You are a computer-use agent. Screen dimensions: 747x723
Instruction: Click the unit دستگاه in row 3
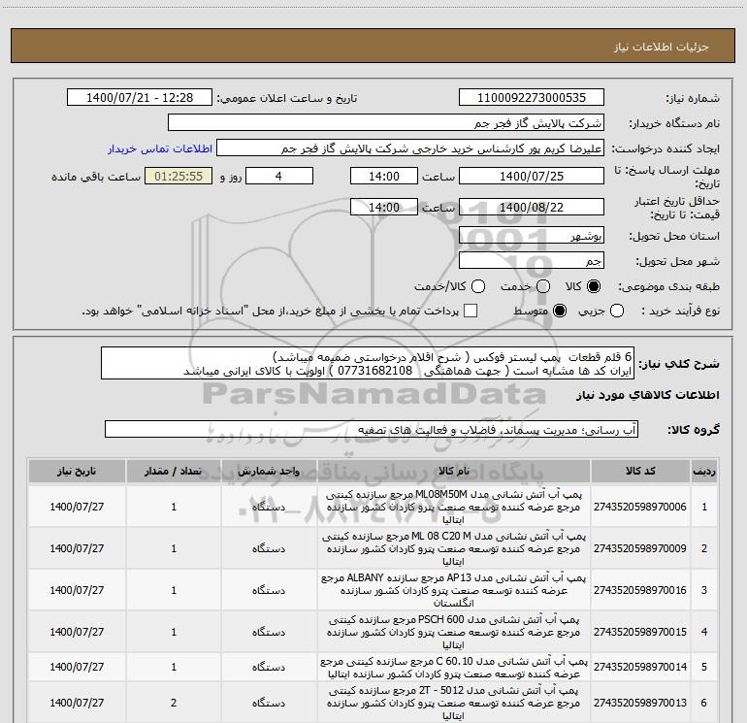(x=269, y=590)
